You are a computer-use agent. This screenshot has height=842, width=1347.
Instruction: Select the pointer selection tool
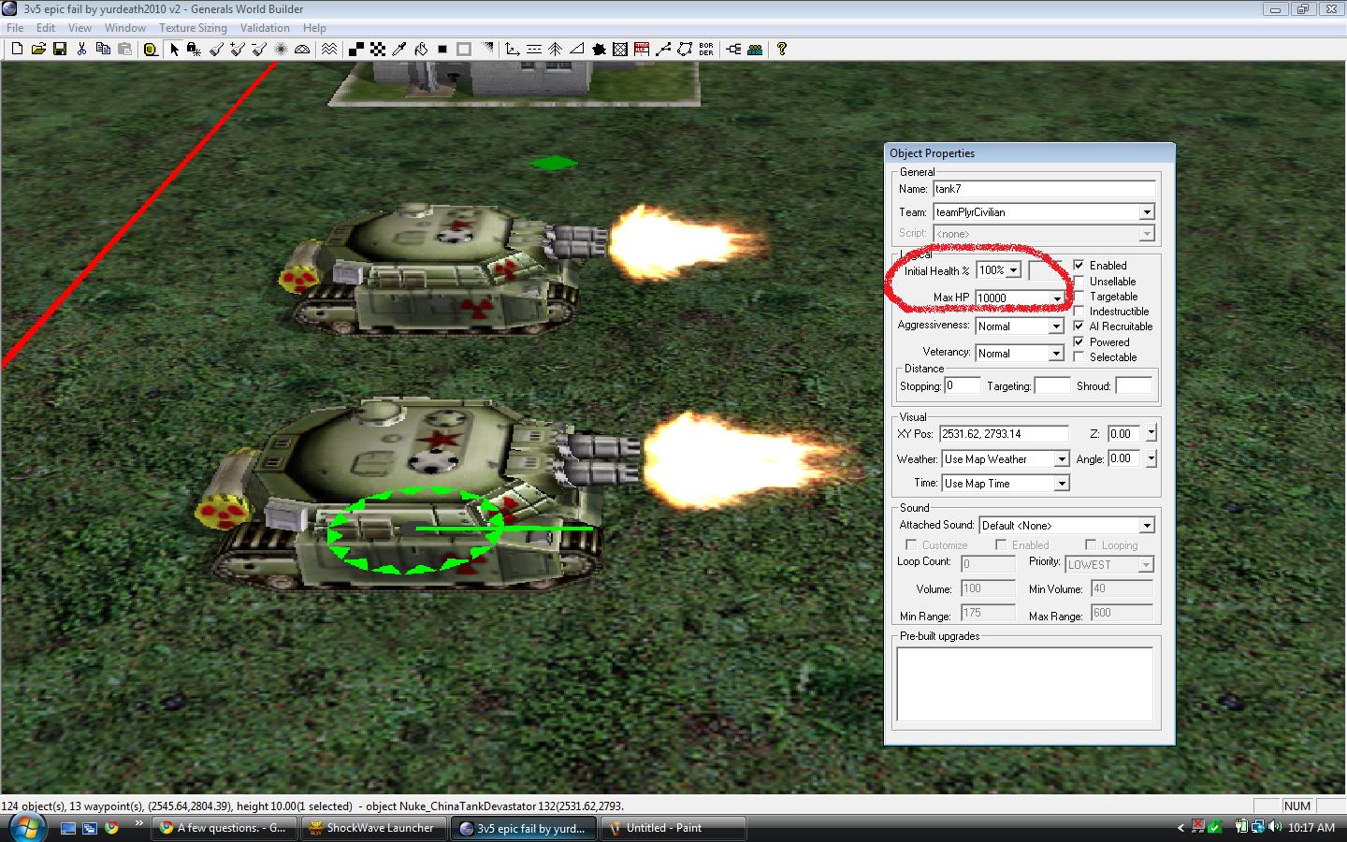tap(173, 49)
